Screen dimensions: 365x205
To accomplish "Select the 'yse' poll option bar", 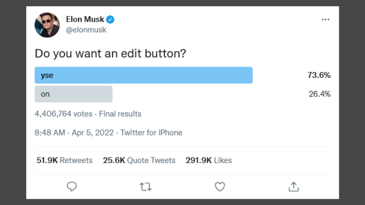I will 144,75.
